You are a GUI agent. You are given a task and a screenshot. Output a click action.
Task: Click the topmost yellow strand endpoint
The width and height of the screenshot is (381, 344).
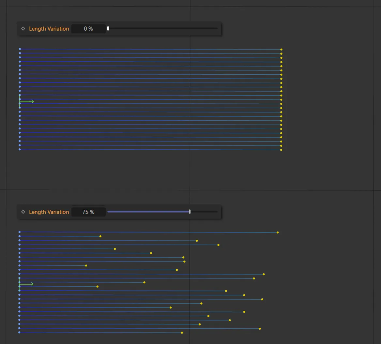[281, 49]
